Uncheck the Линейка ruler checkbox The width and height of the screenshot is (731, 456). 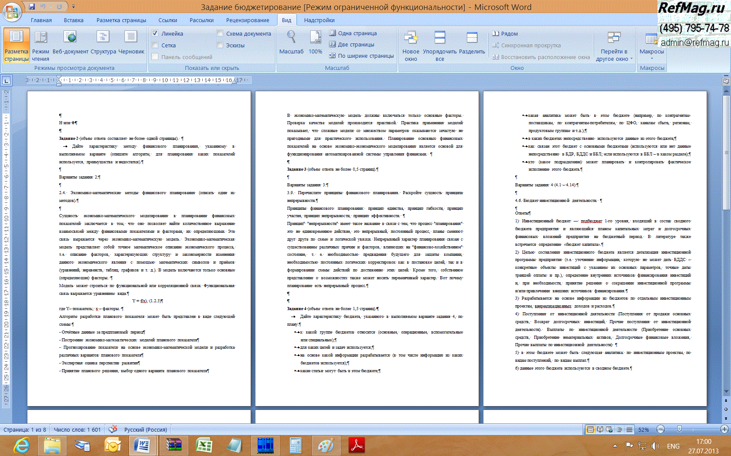pos(155,33)
